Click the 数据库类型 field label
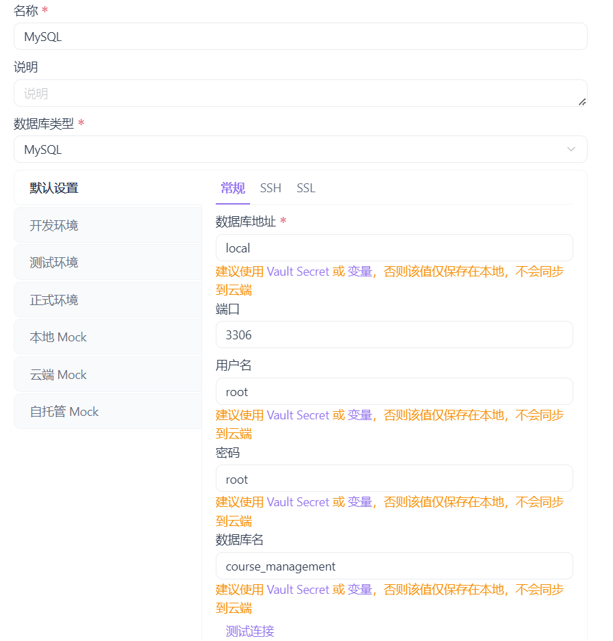Image resolution: width=613 pixels, height=641 pixels. (x=44, y=123)
